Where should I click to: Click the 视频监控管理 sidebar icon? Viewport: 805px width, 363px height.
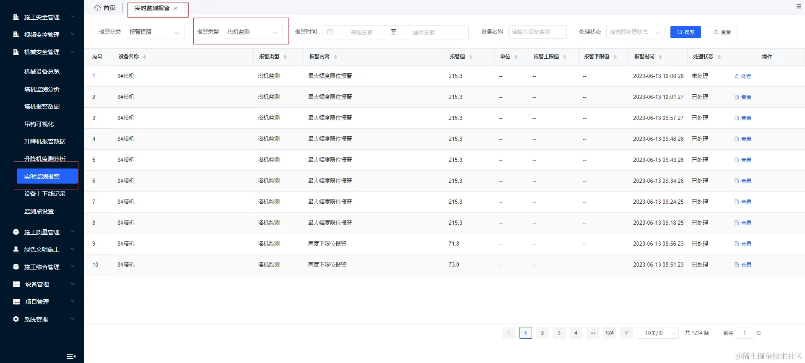(16, 34)
